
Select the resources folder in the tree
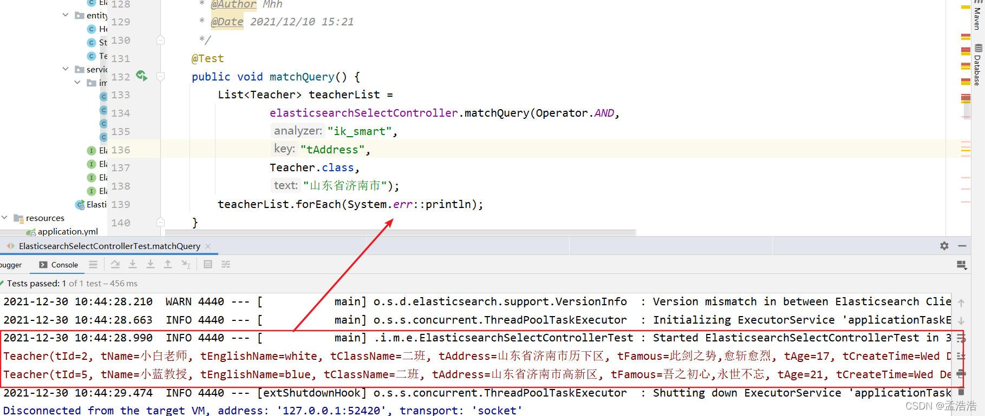(x=39, y=218)
